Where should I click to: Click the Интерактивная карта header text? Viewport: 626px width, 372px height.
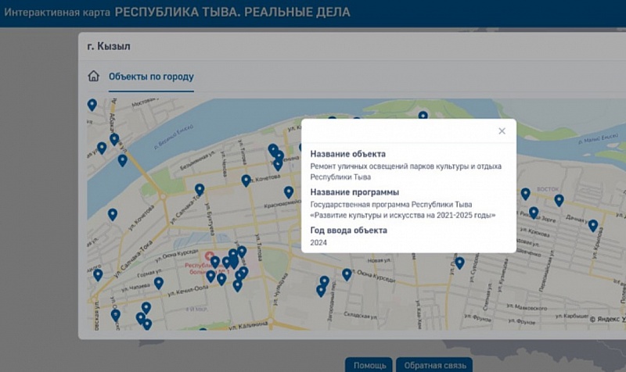57,13
